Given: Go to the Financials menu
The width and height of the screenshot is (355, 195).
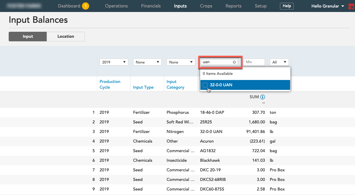Looking at the screenshot, I should click(x=151, y=6).
